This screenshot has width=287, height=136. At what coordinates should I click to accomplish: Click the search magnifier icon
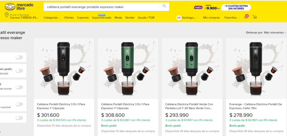[164, 6]
